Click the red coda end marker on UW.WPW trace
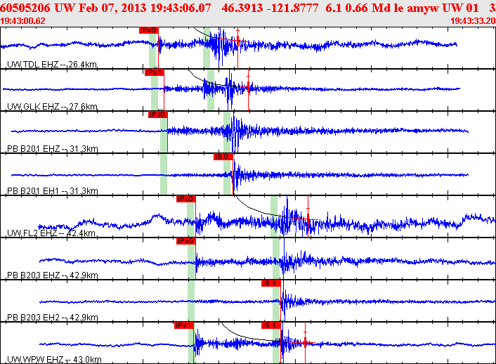 (x=305, y=342)
